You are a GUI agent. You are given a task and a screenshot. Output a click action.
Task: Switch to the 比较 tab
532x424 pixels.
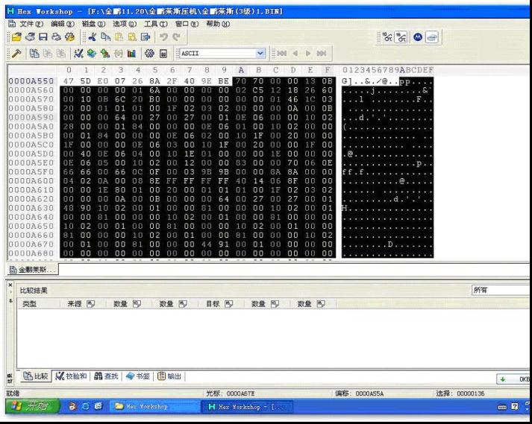click(x=36, y=376)
